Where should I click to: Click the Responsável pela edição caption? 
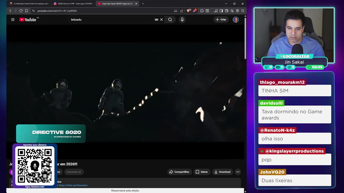point(125,191)
